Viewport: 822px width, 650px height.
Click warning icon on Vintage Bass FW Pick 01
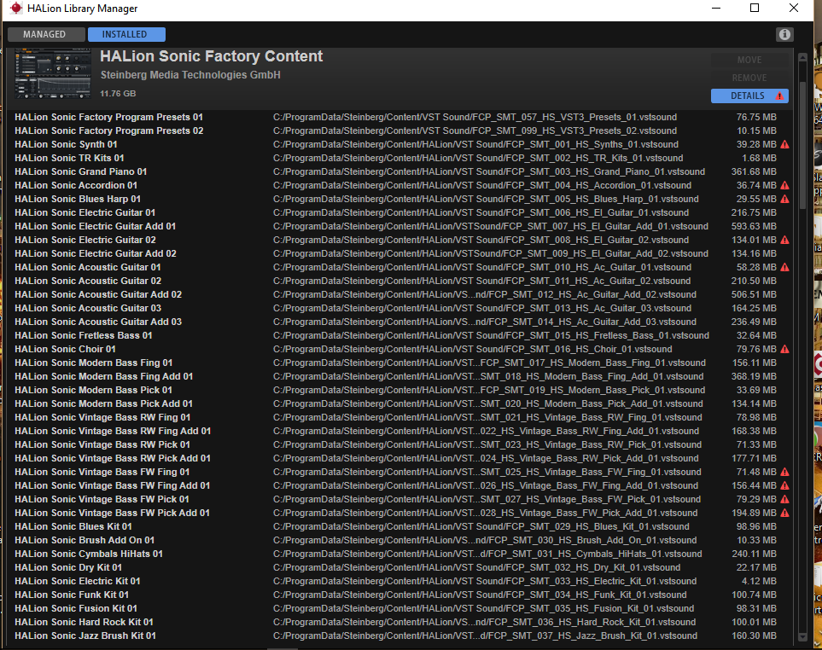pos(784,499)
